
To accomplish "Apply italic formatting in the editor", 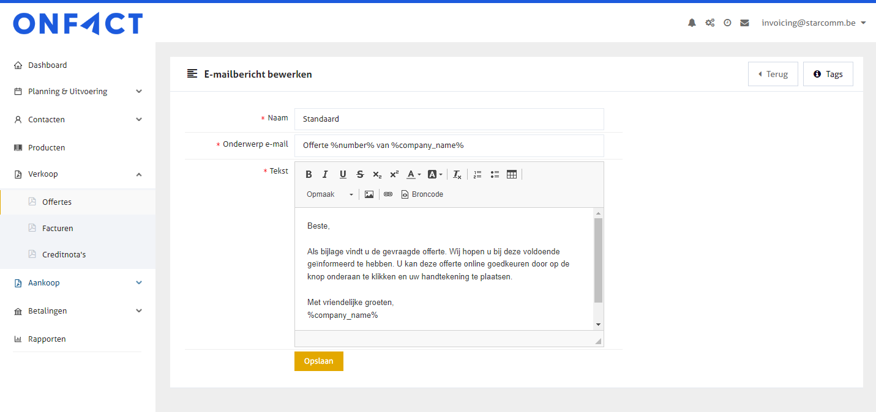I will (326, 174).
